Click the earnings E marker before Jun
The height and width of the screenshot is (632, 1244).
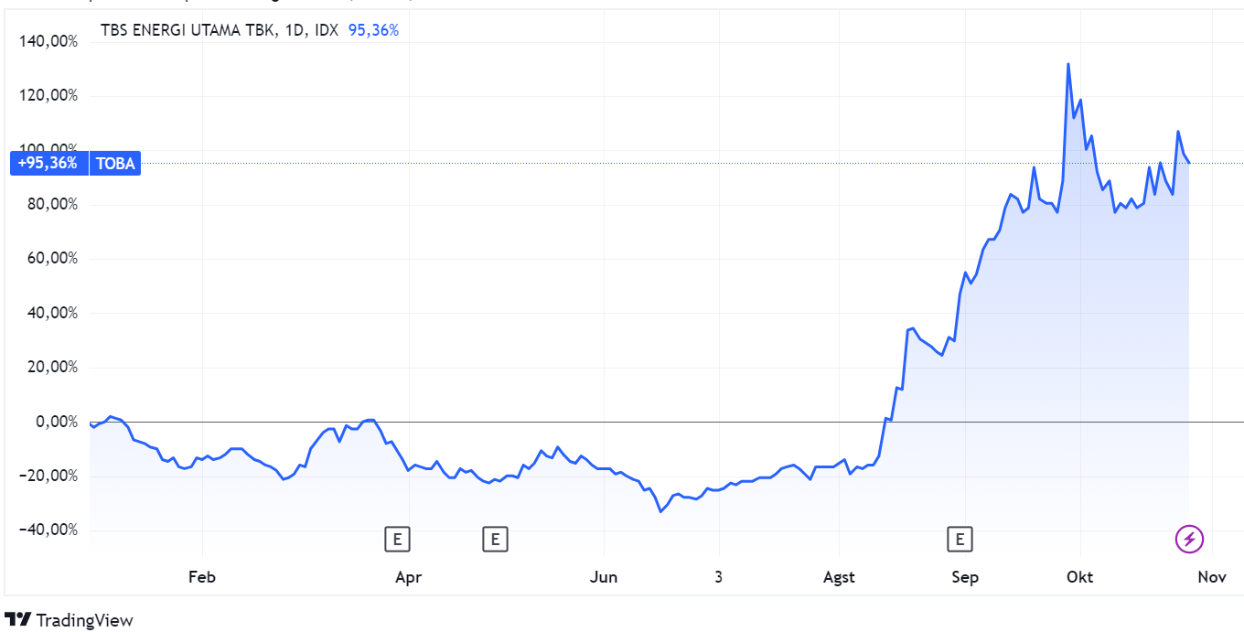click(x=495, y=540)
